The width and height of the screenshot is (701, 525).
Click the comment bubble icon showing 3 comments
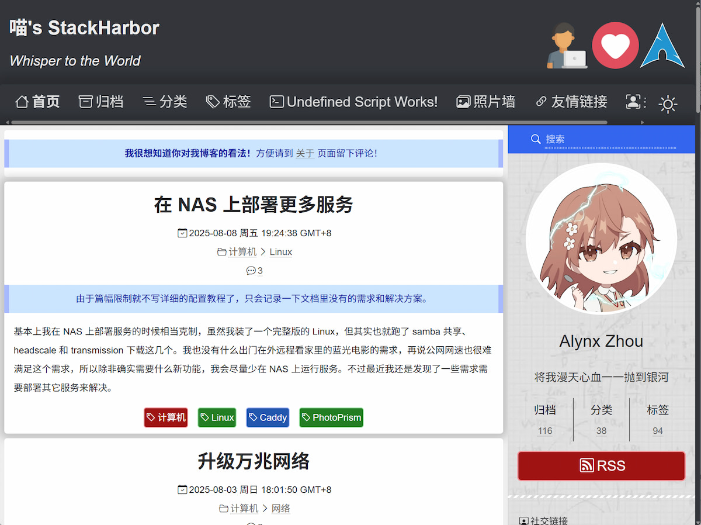click(251, 270)
